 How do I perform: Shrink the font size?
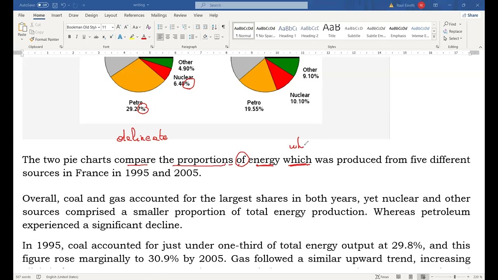coord(126,27)
